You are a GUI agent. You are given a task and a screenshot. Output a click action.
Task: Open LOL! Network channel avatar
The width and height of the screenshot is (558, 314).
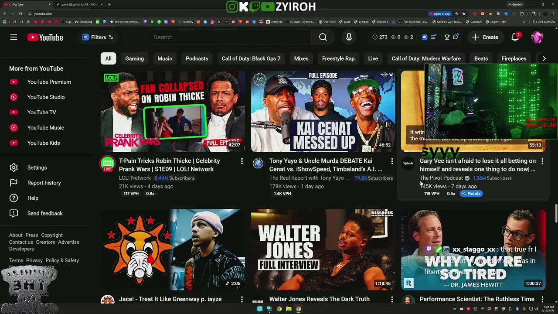(x=108, y=164)
